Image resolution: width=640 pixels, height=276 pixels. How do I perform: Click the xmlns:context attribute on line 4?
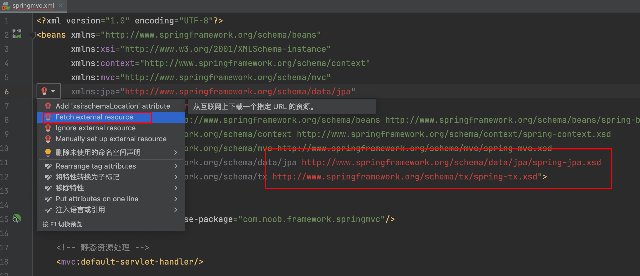(x=220, y=63)
